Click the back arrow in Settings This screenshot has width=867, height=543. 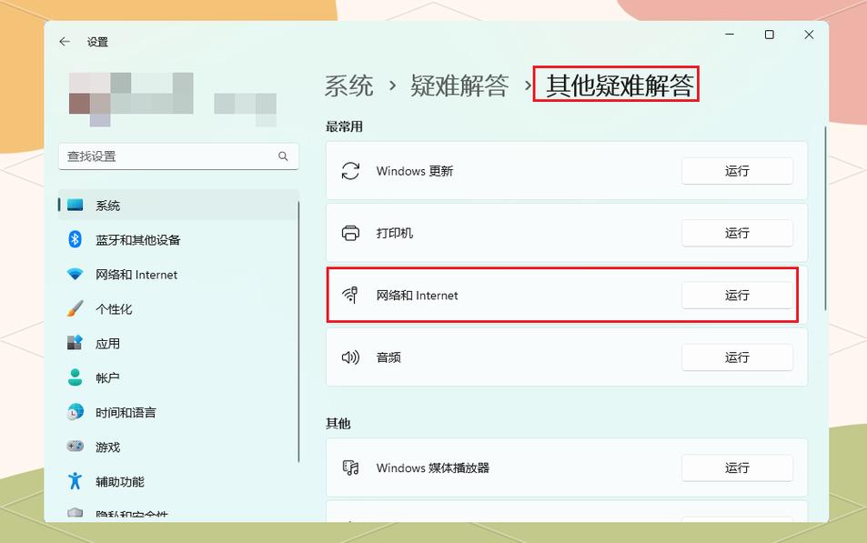click(65, 42)
